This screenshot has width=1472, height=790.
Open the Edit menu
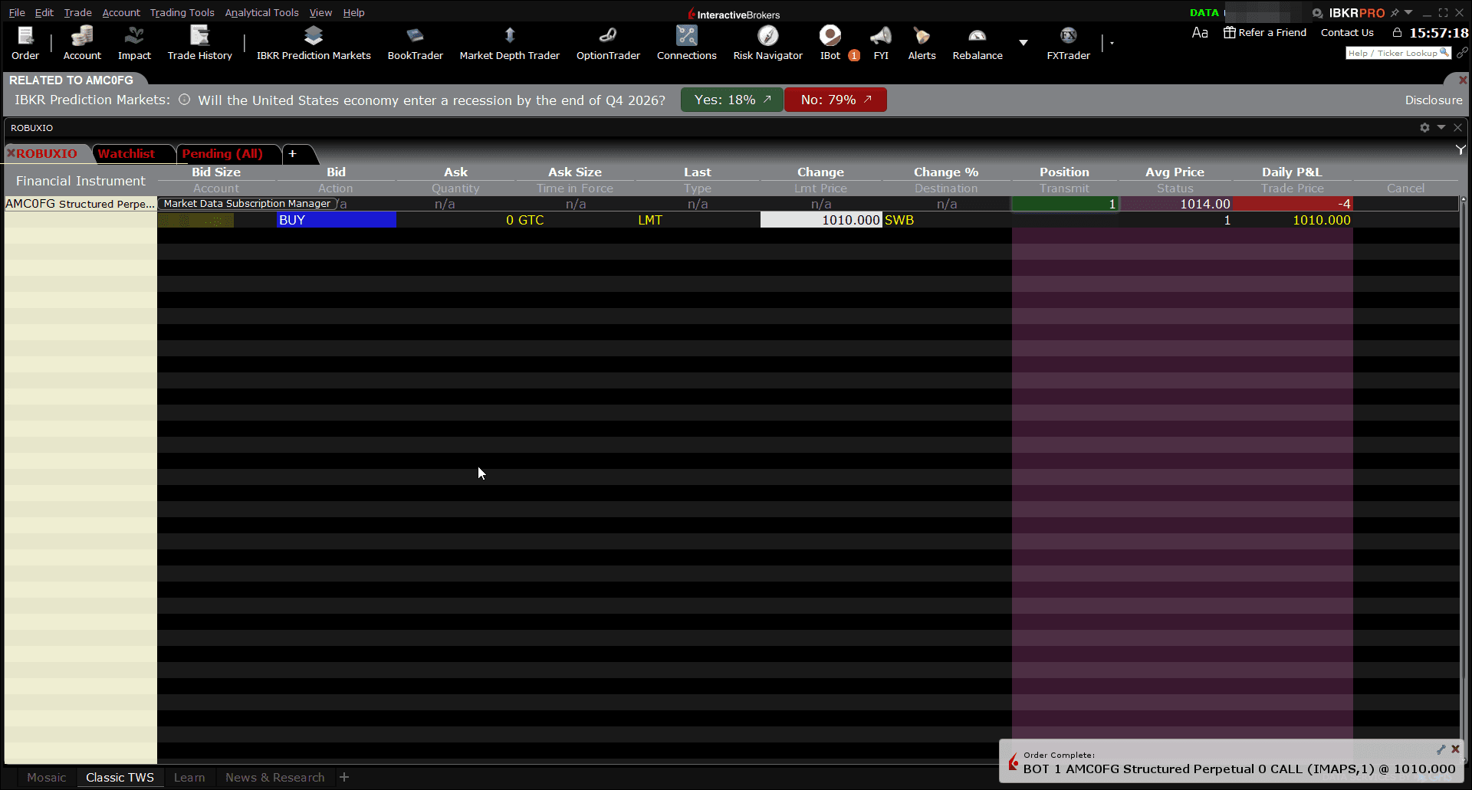(x=44, y=12)
